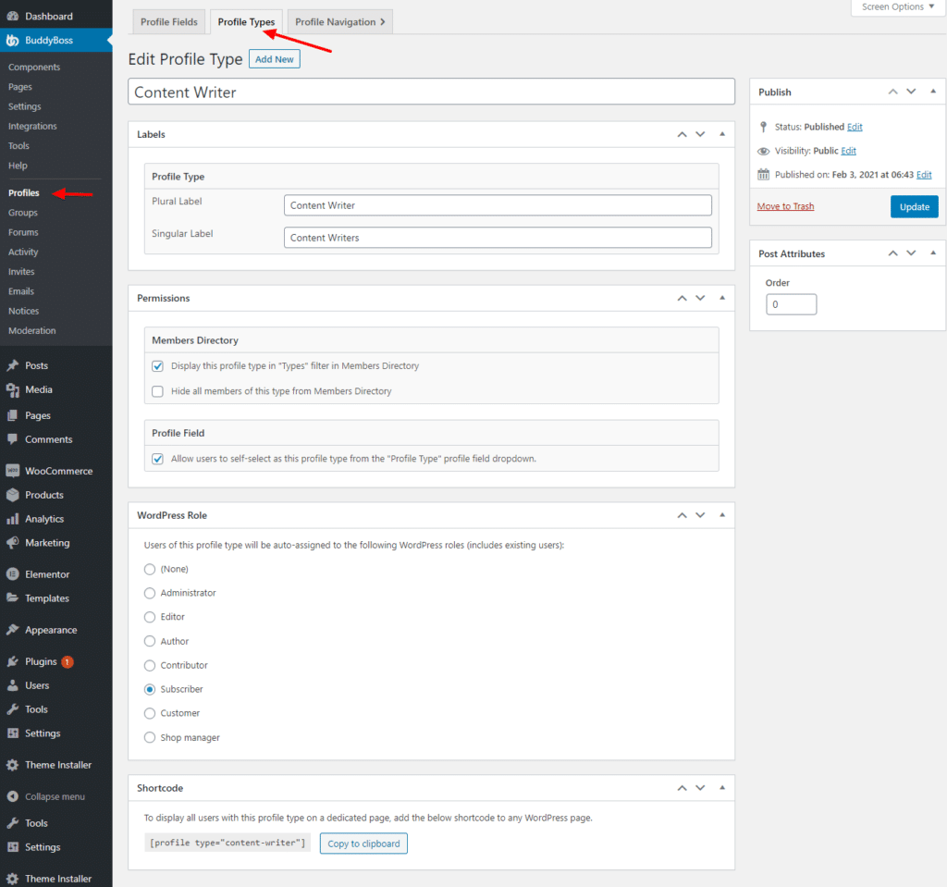Select the Administrator role radio button
Viewport: 947px width, 887px height.
pos(150,594)
